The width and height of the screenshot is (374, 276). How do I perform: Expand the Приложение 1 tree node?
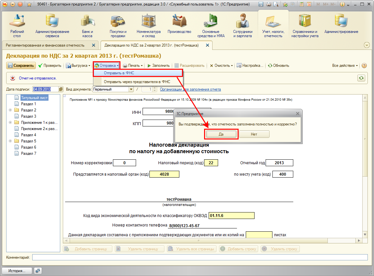point(10,123)
